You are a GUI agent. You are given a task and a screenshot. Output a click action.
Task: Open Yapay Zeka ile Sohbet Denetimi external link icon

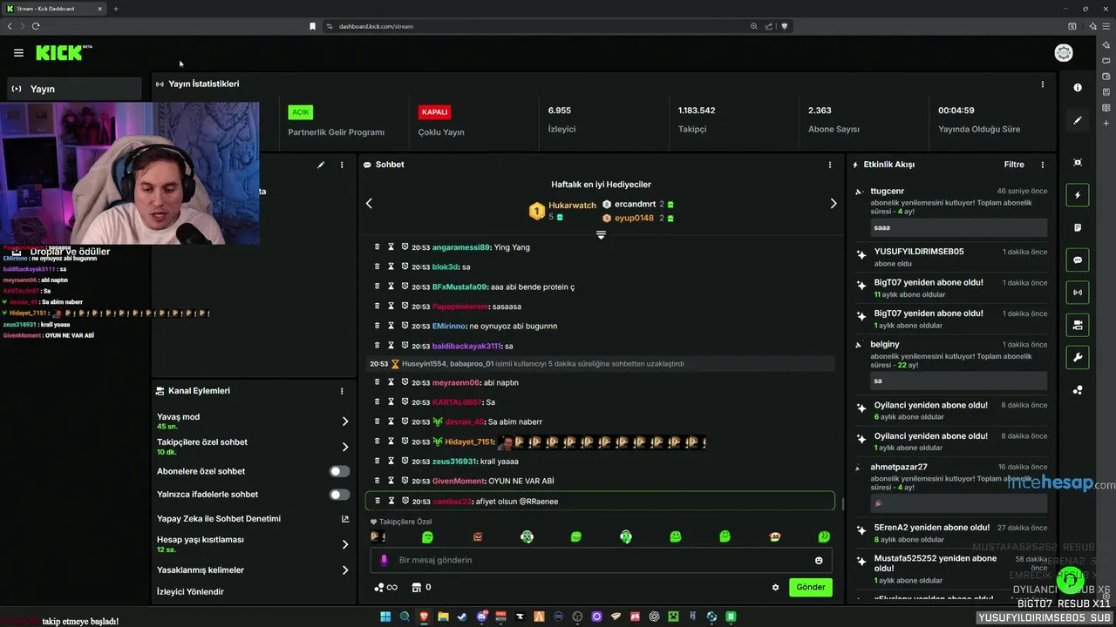point(344,518)
